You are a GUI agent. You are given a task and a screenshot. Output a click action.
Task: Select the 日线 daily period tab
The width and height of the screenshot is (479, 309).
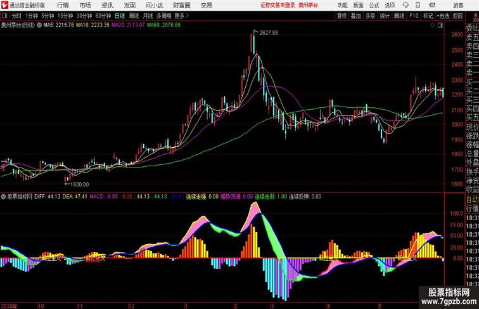coord(120,16)
